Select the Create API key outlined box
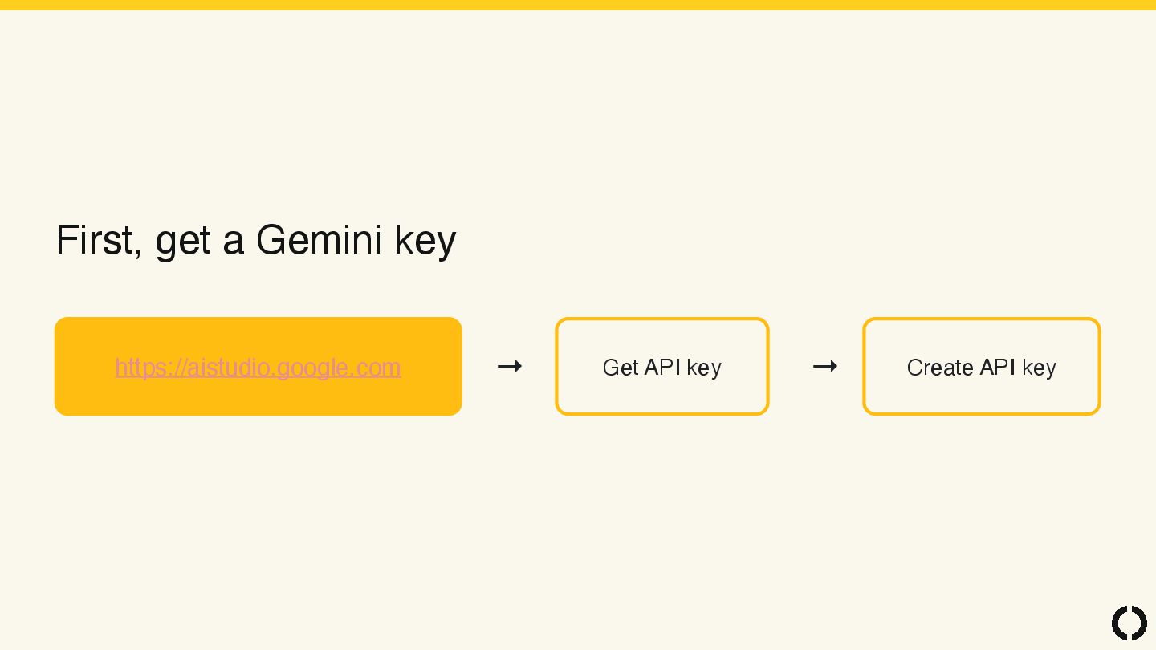The image size is (1156, 650). pyautogui.click(x=981, y=367)
